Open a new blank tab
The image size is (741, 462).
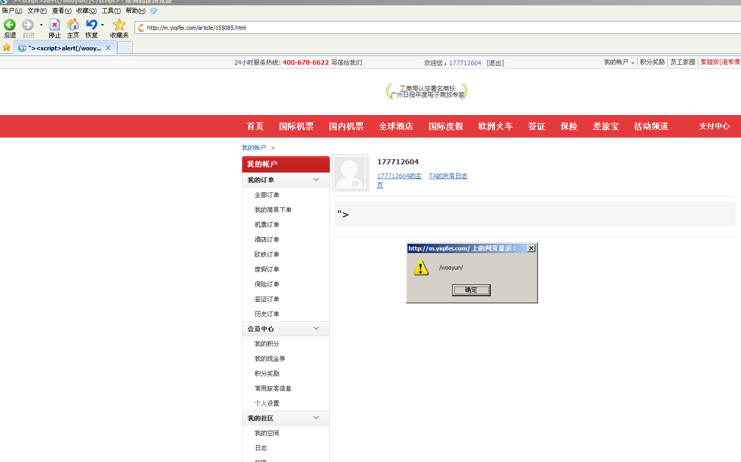pyautogui.click(x=125, y=48)
